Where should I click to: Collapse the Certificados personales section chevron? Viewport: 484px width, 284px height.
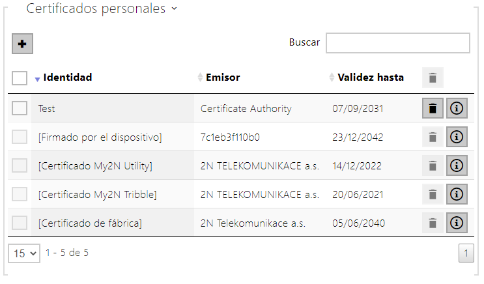(175, 8)
